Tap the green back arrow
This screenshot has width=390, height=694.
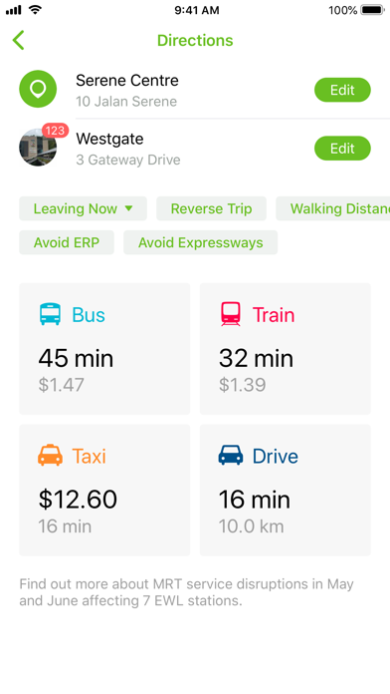coord(18,40)
